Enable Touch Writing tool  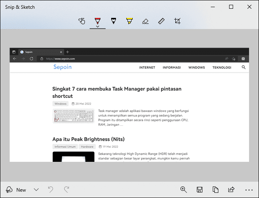(x=82, y=21)
